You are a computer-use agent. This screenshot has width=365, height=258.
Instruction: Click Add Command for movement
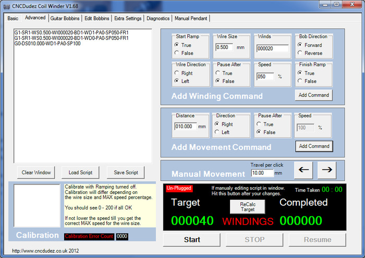pos(314,146)
